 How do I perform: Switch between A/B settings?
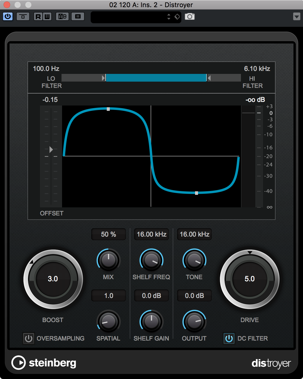[x=63, y=16]
